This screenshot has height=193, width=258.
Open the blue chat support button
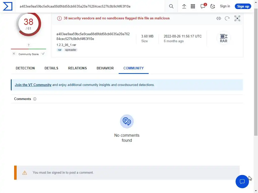(242, 181)
